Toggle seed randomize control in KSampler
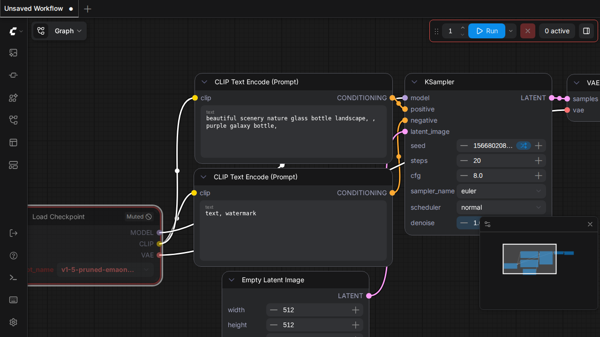Screen dimensions: 600x337 pyautogui.click(x=523, y=146)
